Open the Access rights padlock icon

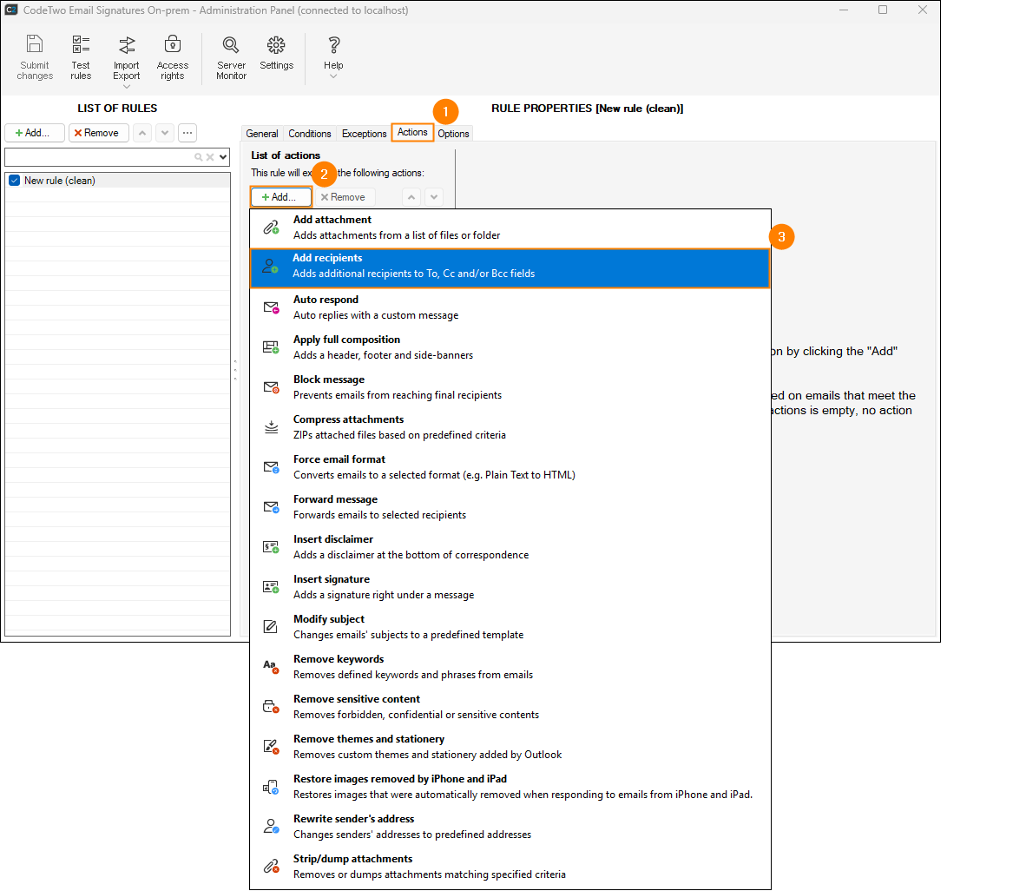172,45
